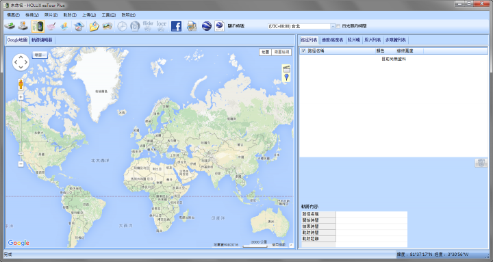
Task: Pan the map up with the up arrow
Action: point(21,57)
